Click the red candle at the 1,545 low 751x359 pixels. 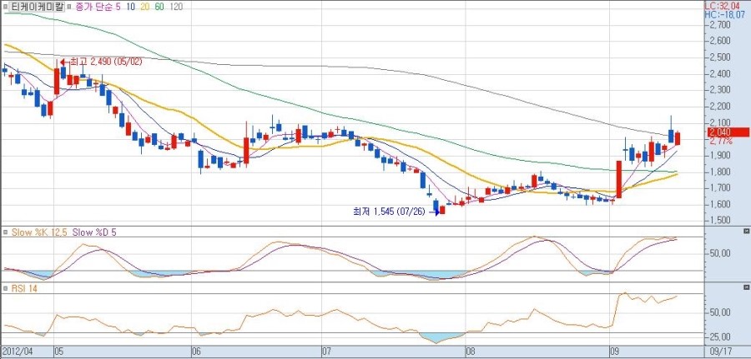(442, 210)
